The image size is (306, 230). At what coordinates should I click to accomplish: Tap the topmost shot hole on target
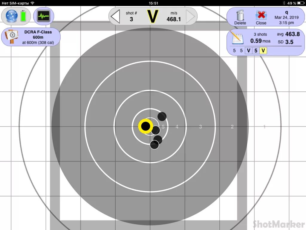162,116
